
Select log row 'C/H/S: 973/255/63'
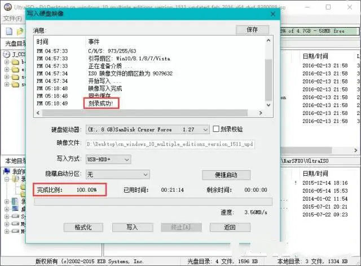click(x=112, y=51)
